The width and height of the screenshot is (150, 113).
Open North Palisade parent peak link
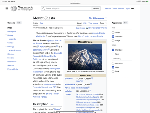pos(82,88)
